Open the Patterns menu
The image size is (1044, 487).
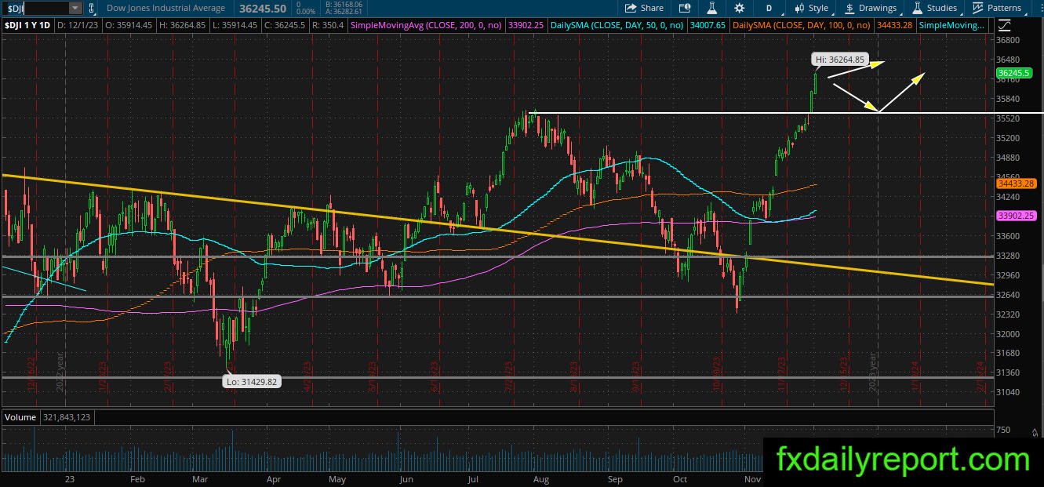click(997, 8)
